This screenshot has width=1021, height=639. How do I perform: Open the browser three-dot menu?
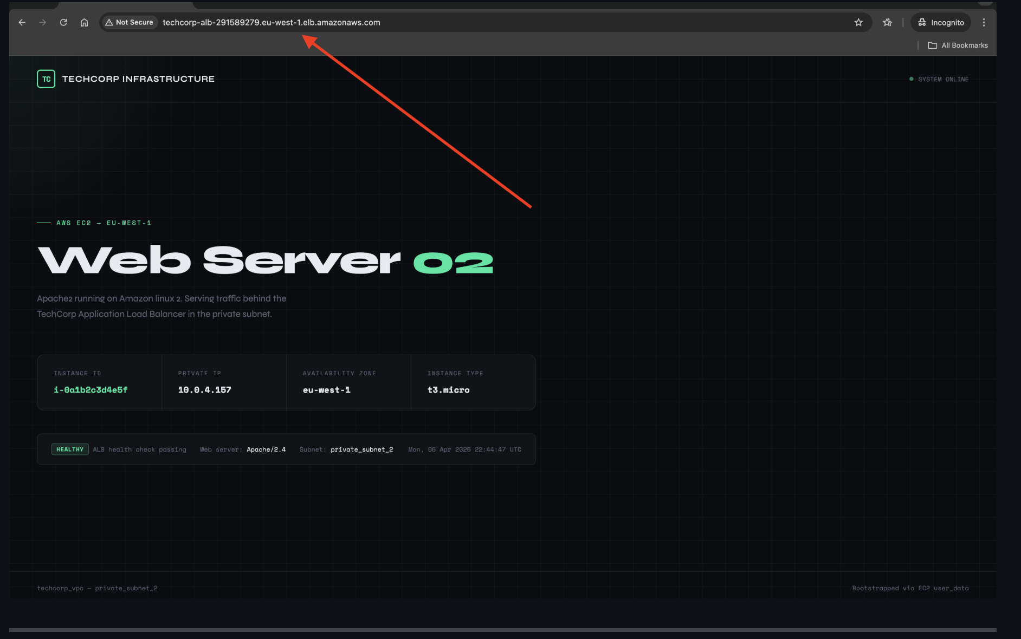[x=984, y=23]
